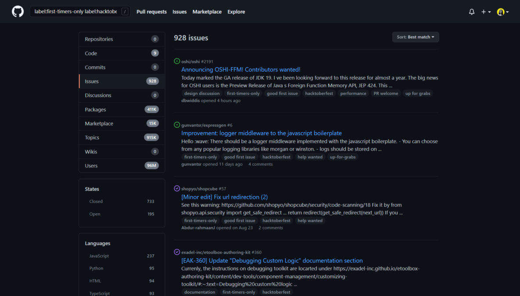Go to Issues in the top nav

click(x=179, y=11)
